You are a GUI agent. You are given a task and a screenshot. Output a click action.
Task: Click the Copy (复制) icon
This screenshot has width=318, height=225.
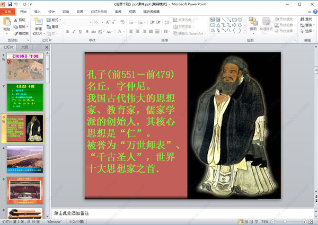[16, 26]
